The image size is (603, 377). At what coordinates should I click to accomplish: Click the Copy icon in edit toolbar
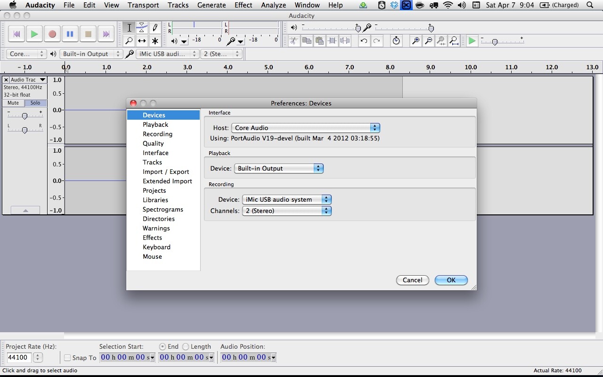click(306, 41)
